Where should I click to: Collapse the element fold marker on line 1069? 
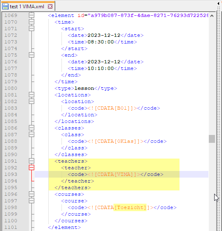pyautogui.click(x=32, y=15)
